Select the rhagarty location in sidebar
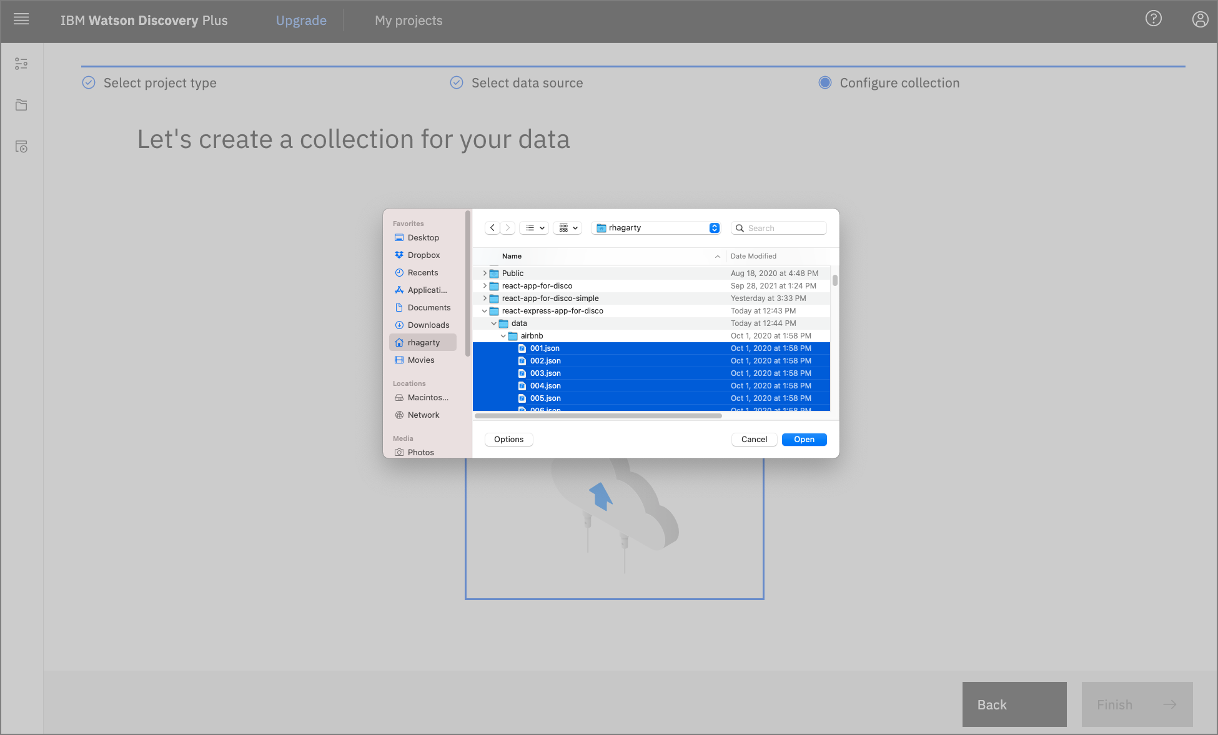The width and height of the screenshot is (1218, 735). [x=423, y=342]
